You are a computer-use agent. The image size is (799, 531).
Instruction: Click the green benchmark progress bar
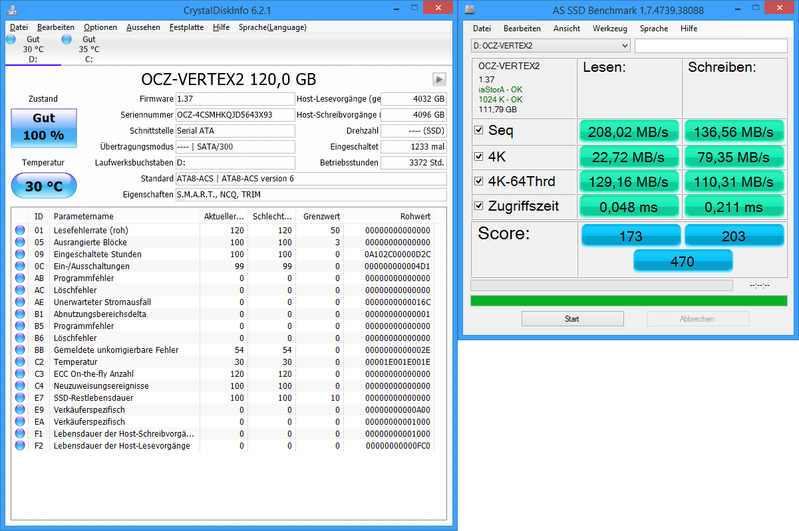click(x=629, y=301)
